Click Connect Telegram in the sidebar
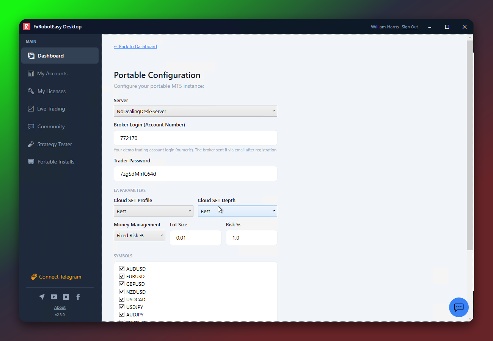Image resolution: width=493 pixels, height=341 pixels. click(60, 277)
